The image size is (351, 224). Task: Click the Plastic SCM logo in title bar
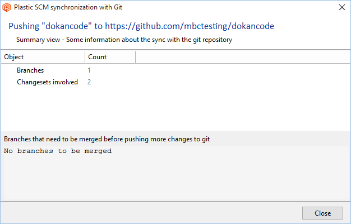[x=7, y=8]
